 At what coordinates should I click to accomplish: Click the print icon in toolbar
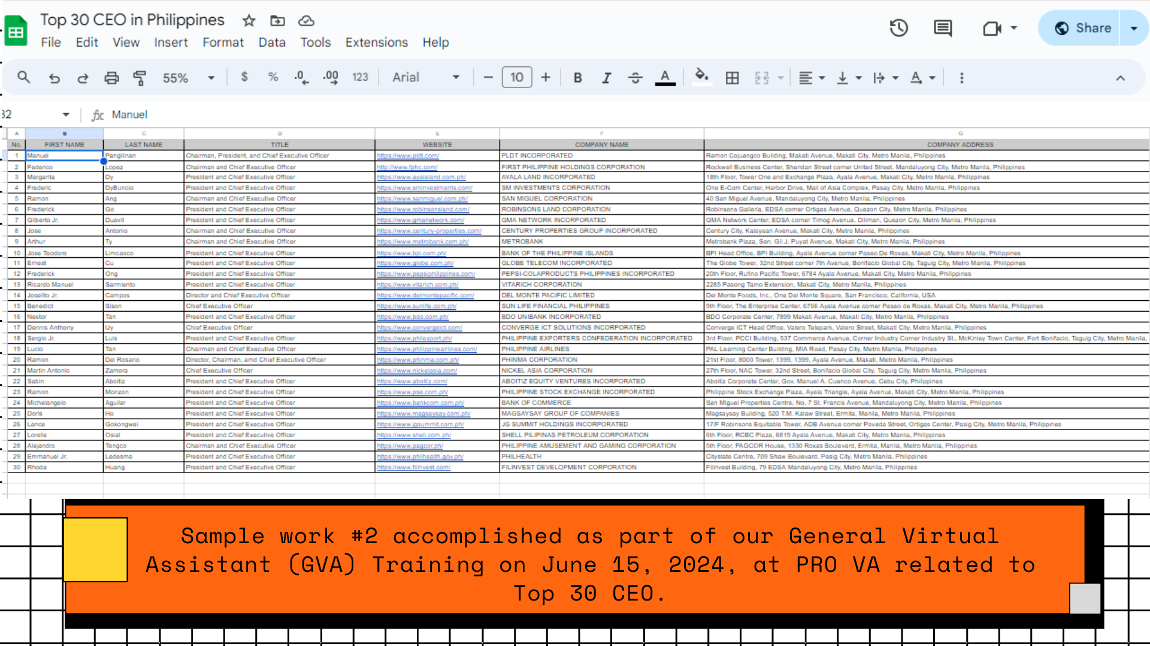(111, 78)
